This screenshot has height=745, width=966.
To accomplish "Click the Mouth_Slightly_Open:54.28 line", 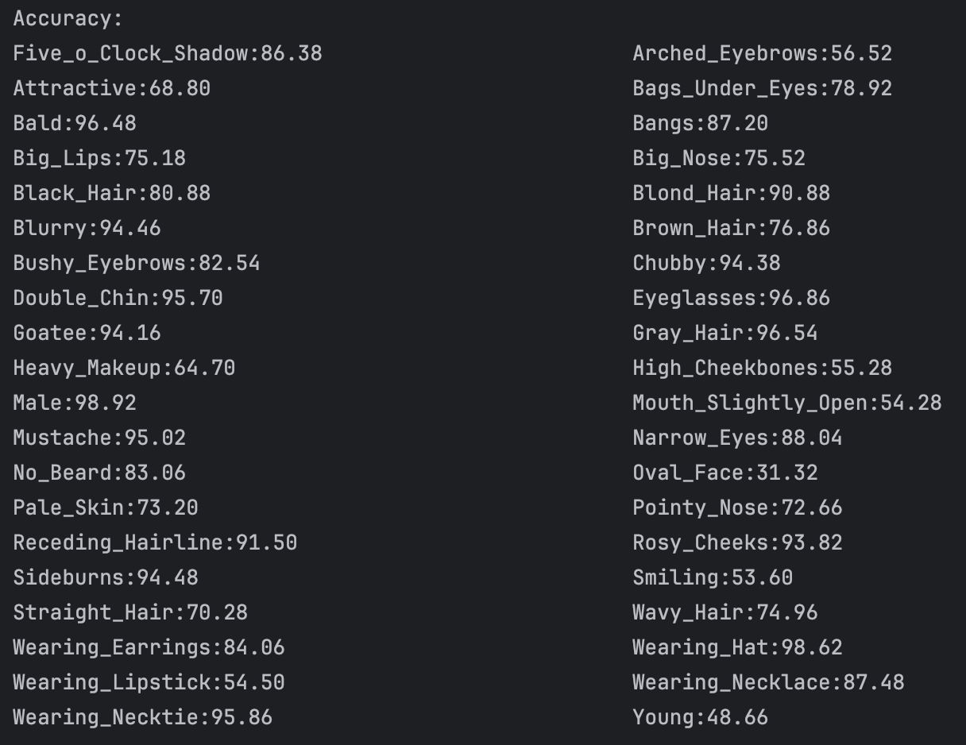I will (786, 403).
